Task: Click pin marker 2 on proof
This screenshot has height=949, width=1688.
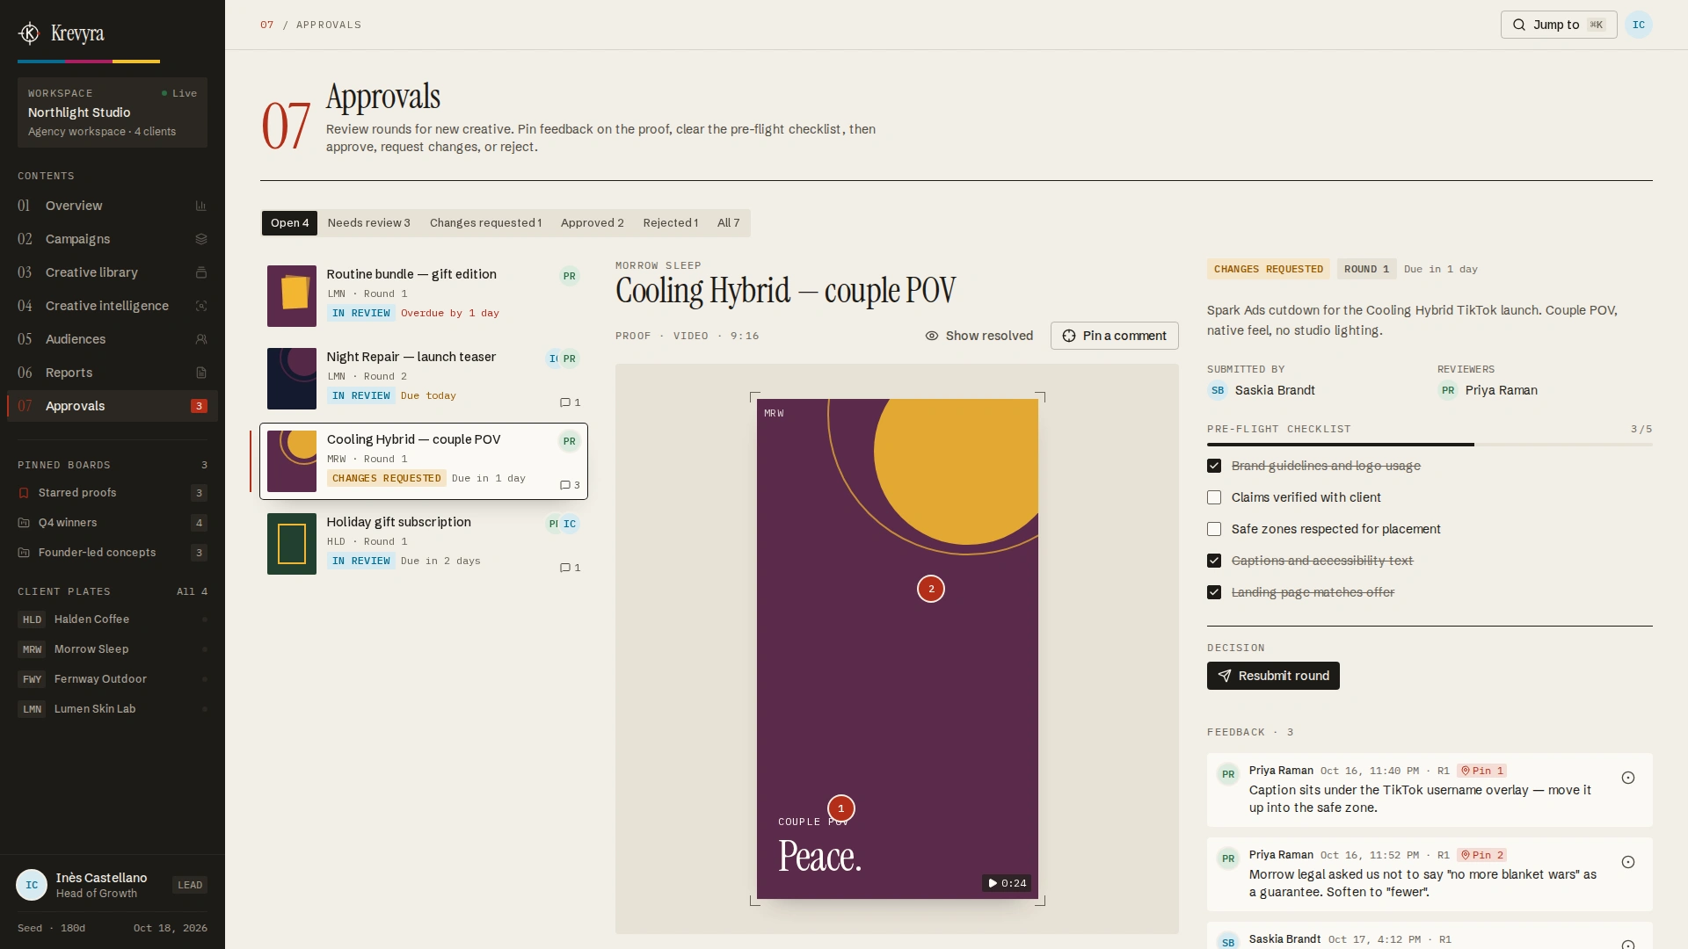Action: coord(931,589)
